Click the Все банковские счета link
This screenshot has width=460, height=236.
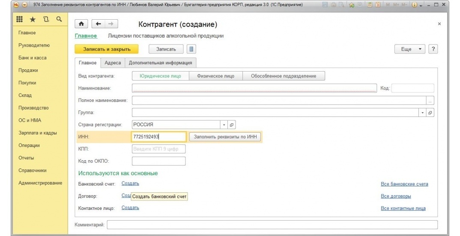tap(404, 184)
